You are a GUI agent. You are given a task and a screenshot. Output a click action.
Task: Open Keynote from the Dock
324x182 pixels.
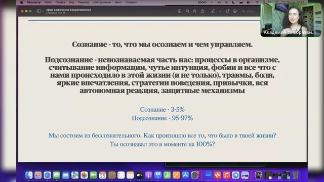point(158,175)
